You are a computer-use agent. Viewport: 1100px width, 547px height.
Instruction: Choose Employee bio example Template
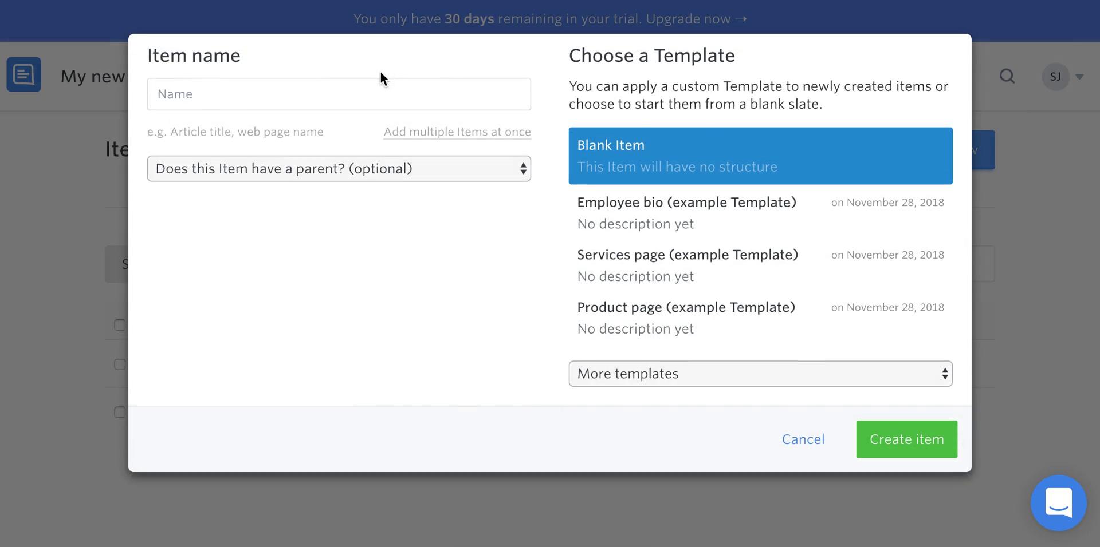[760, 213]
